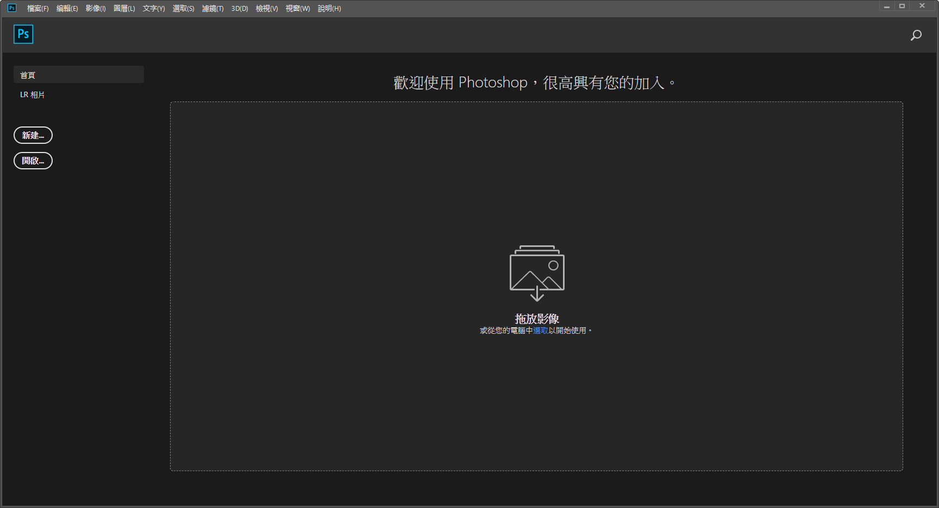The height and width of the screenshot is (508, 939).
Task: Click the 開啟... button
Action: click(x=33, y=161)
